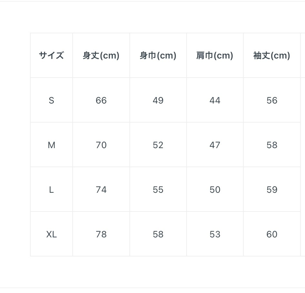Image resolution: width=305 pixels, height=293 pixels.
Task: Select the 身丈(cm) header cell
Action: pos(101,56)
